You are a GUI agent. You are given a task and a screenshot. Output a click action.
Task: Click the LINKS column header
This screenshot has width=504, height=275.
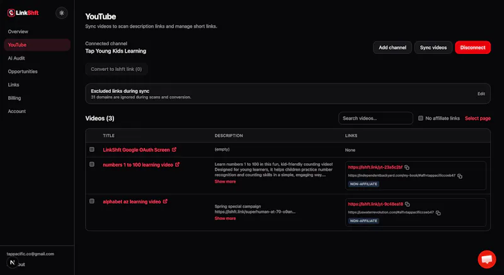(x=351, y=136)
